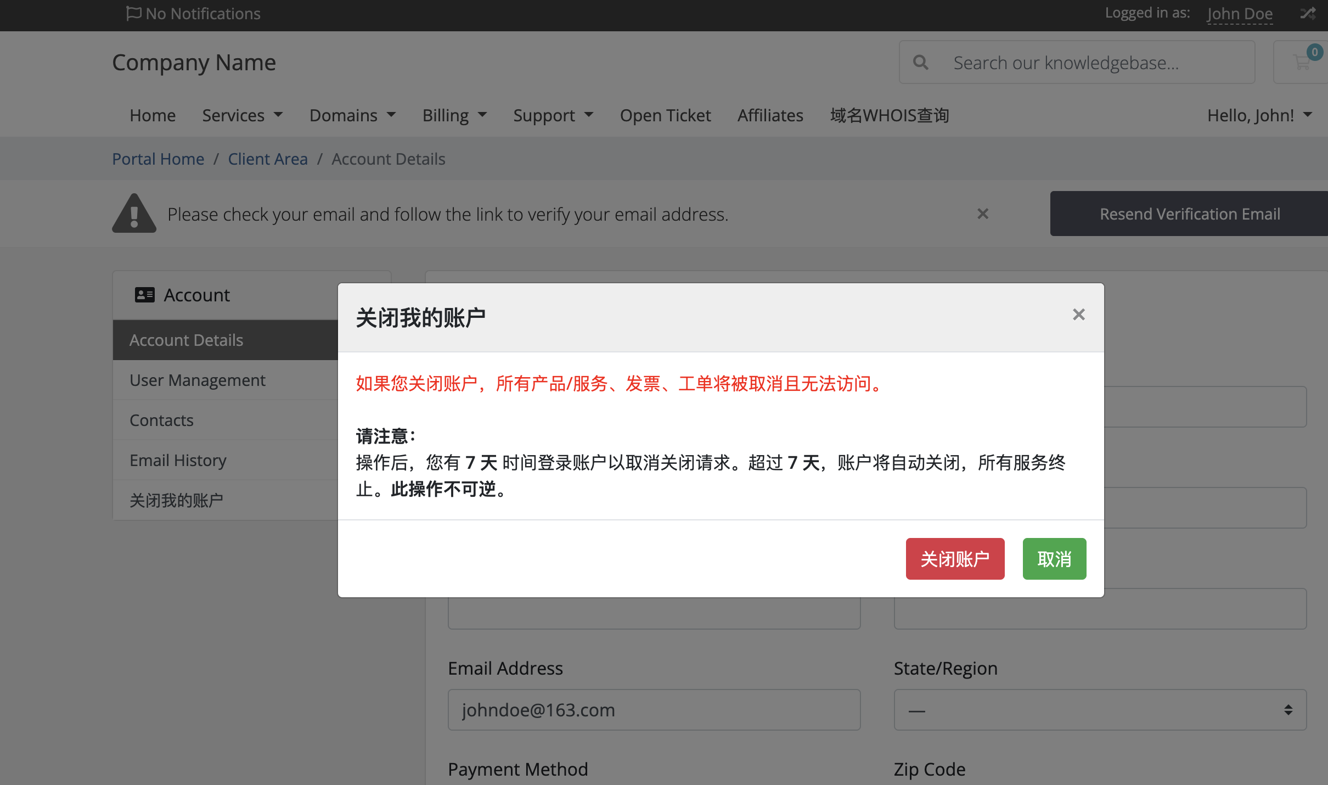Open the Domains dropdown menu
Screen dimensions: 1328x785
[x=352, y=115]
